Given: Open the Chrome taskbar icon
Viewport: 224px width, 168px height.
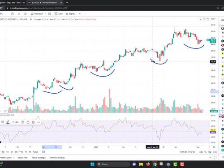Looking at the screenshot, I should [155, 164].
